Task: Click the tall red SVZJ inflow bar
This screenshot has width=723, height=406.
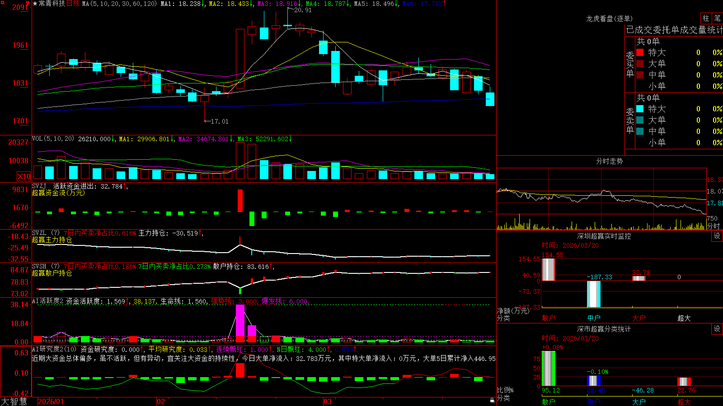Action: (240, 200)
